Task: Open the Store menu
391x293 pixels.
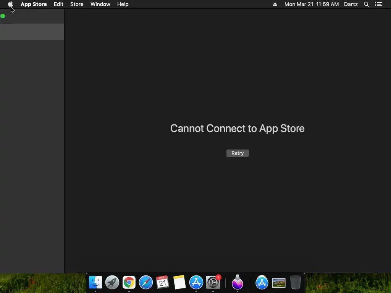Action: (77, 4)
